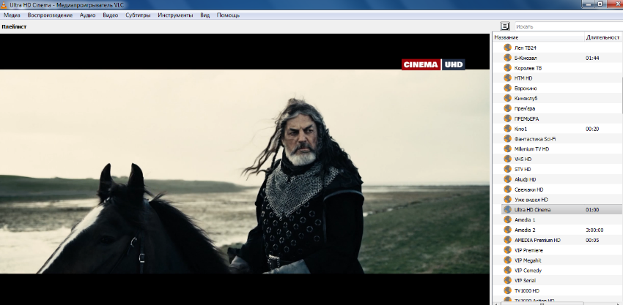Click the cone icon beside VIP Megahit

tap(507, 260)
